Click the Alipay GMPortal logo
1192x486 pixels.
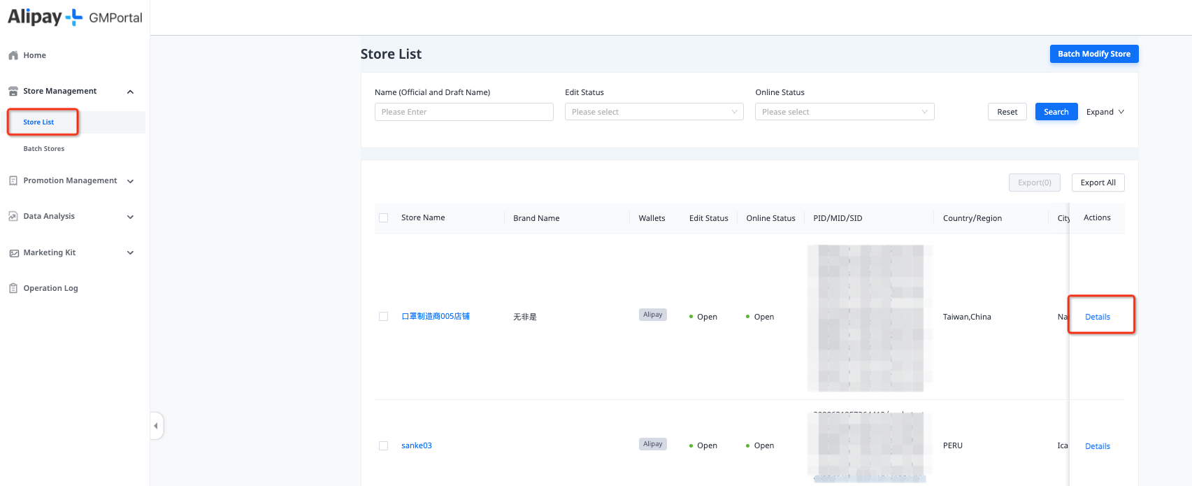click(x=75, y=17)
